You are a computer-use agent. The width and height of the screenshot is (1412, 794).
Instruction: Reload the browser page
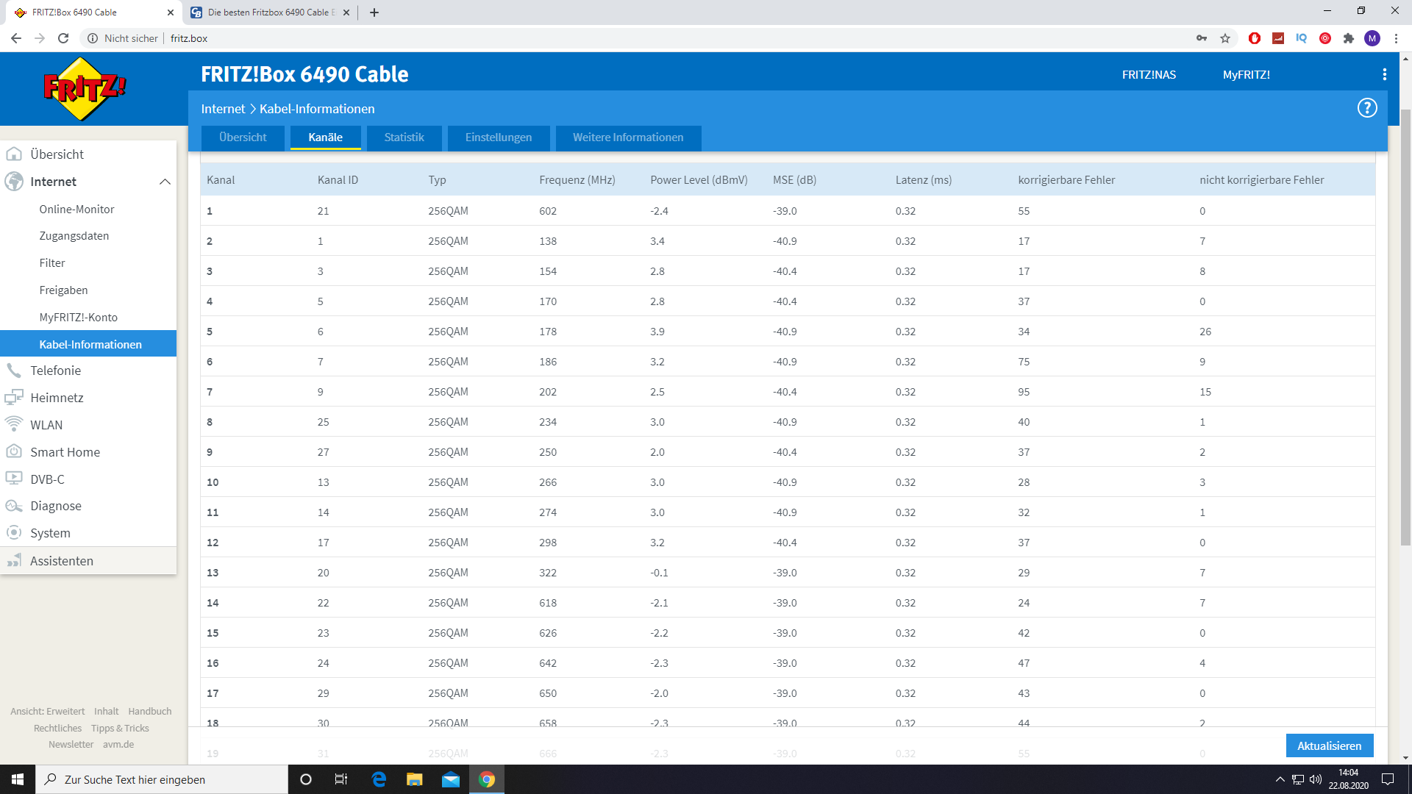63,38
